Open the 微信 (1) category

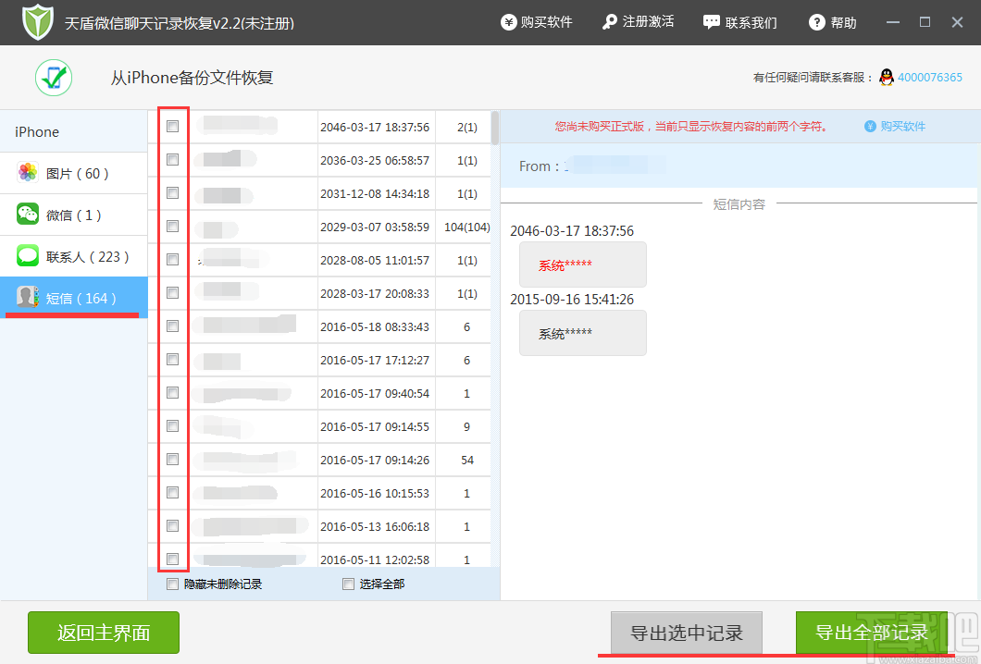[x=74, y=215]
